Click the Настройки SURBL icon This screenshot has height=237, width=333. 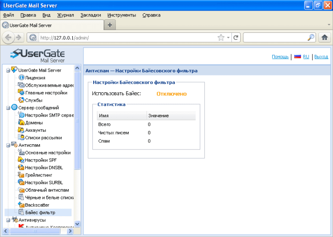click(21, 182)
